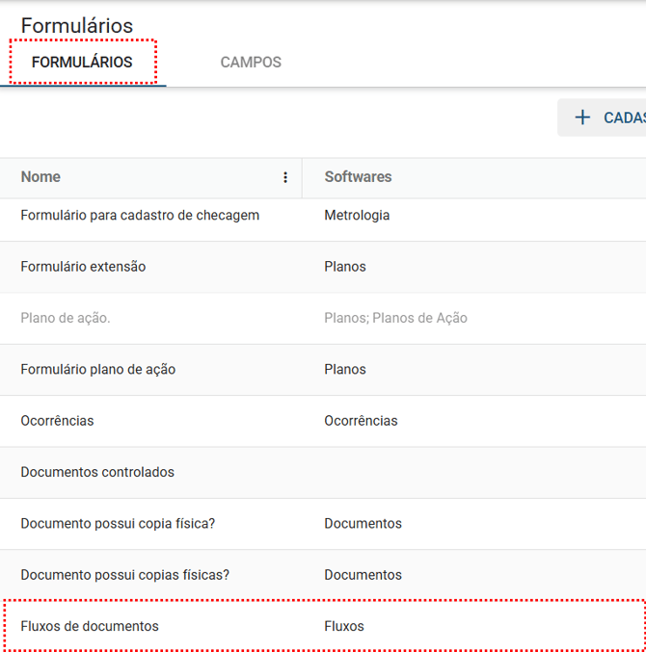Sort by the Nome column header

pos(40,177)
